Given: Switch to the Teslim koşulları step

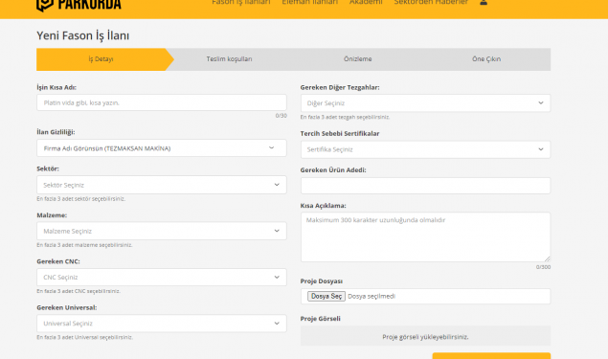Looking at the screenshot, I should (229, 59).
